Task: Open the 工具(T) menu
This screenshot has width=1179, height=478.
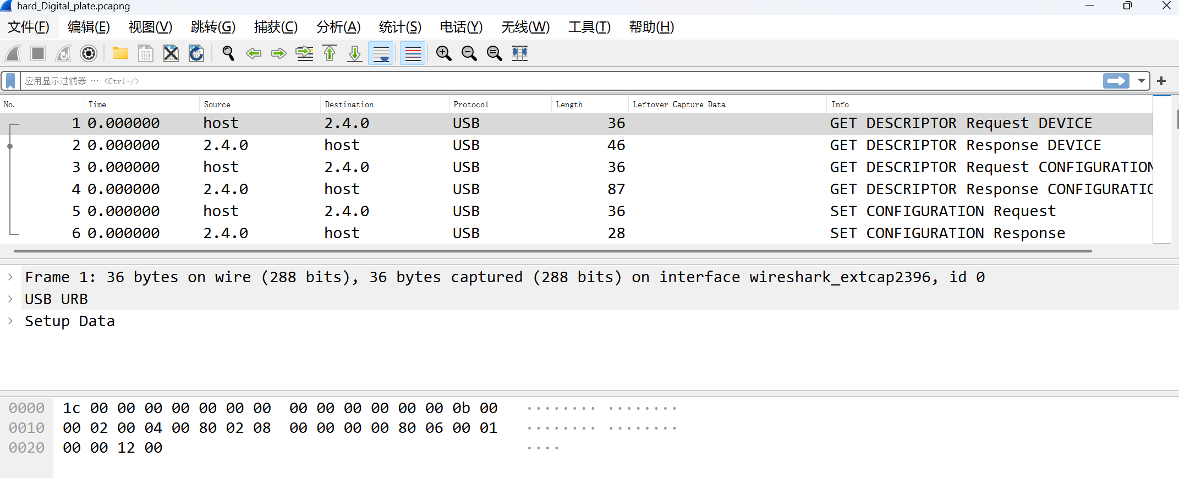Action: (x=589, y=27)
